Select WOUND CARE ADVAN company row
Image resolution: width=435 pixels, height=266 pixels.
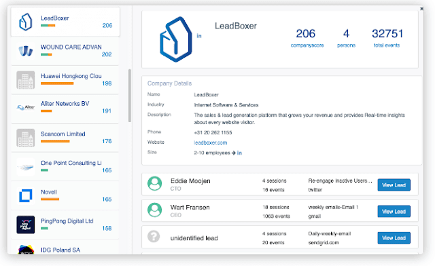coord(65,51)
